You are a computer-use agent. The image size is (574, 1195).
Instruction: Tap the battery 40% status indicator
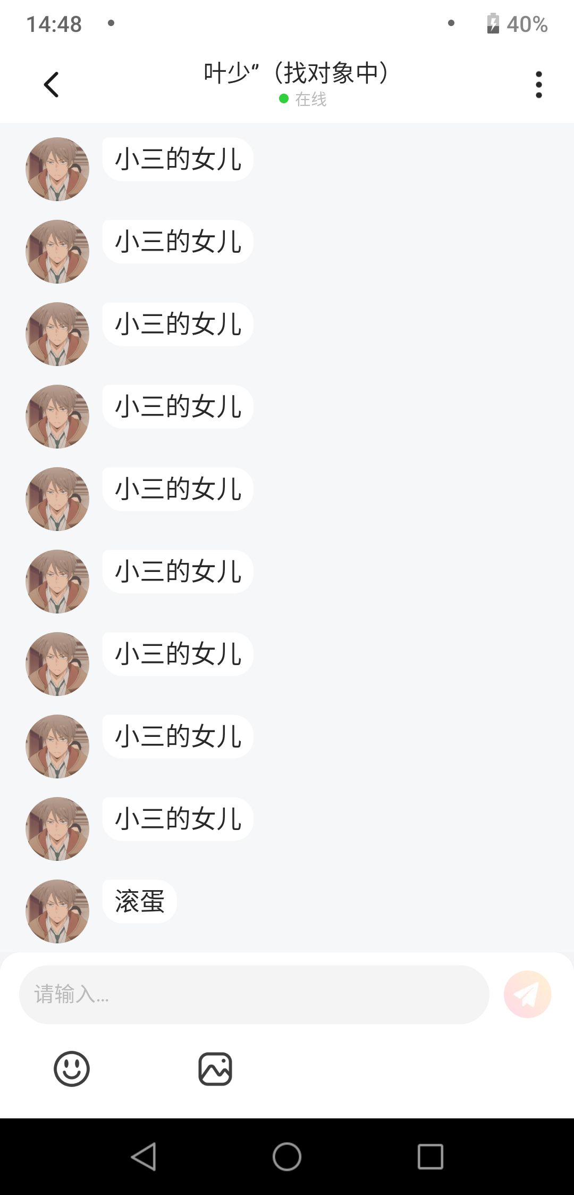pyautogui.click(x=517, y=24)
